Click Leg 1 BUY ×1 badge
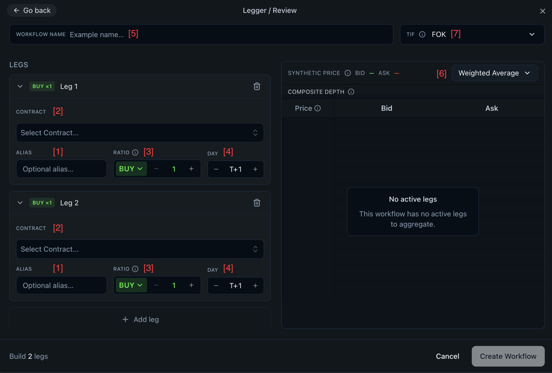The image size is (552, 373). tap(42, 86)
